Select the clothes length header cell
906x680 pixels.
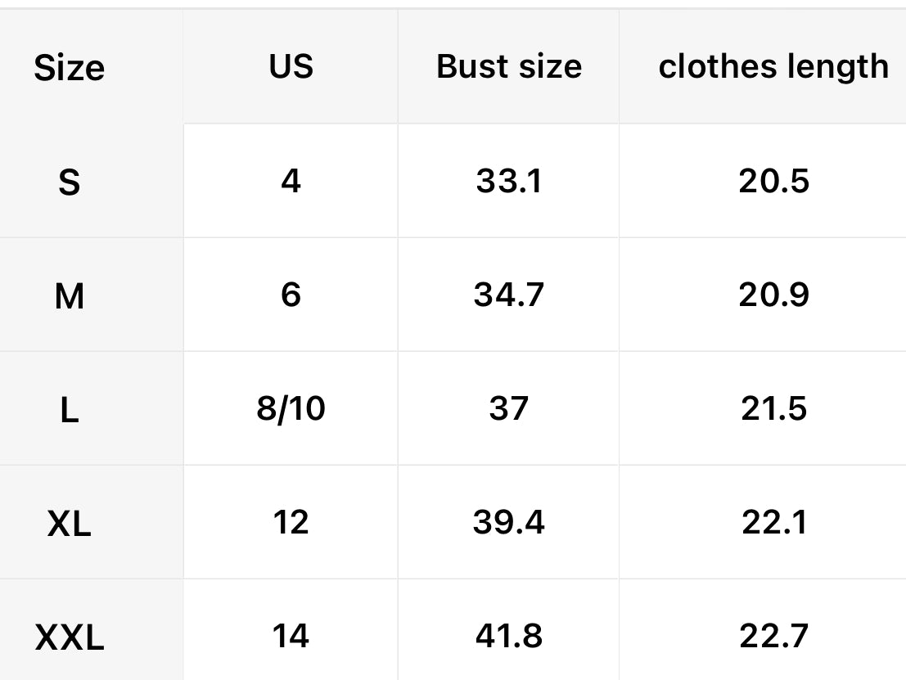773,66
